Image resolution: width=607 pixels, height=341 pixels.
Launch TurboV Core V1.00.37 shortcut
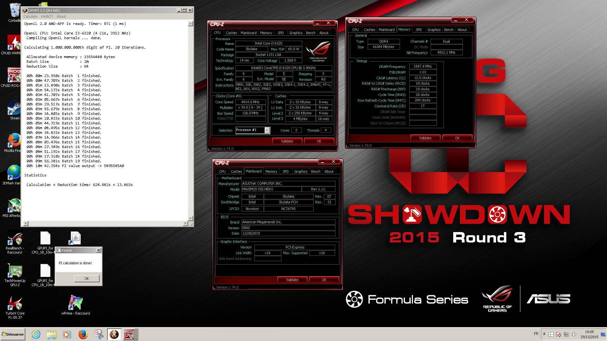pyautogui.click(x=15, y=308)
